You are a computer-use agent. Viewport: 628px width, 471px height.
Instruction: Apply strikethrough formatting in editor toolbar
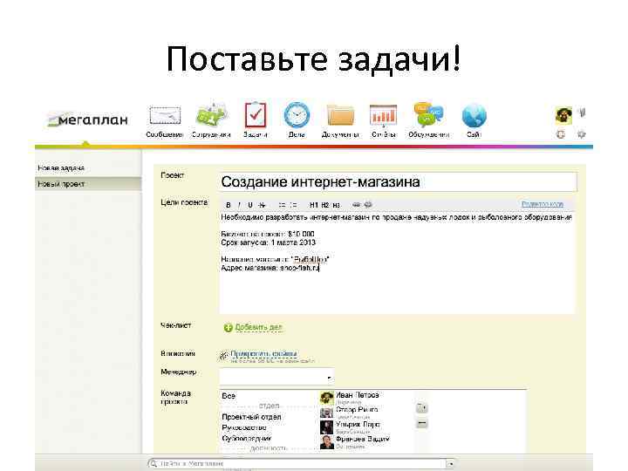click(262, 205)
